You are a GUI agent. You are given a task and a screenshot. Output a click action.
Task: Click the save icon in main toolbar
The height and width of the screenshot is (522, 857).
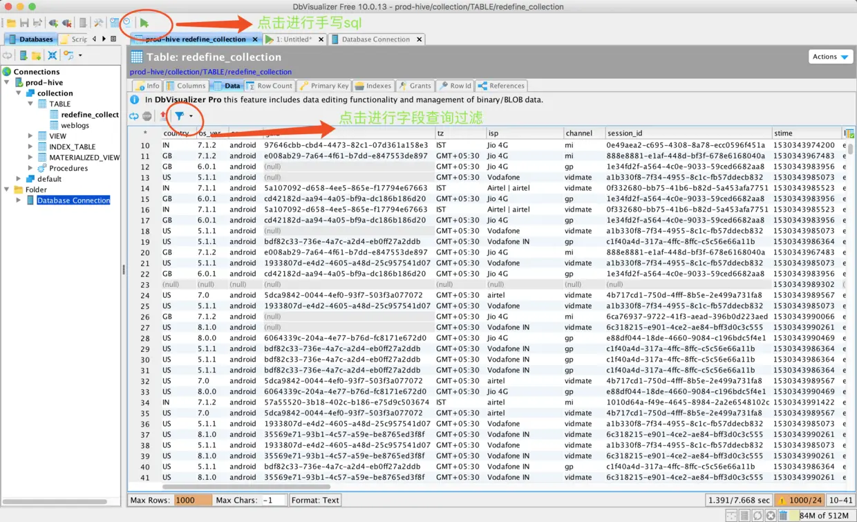pyautogui.click(x=24, y=23)
